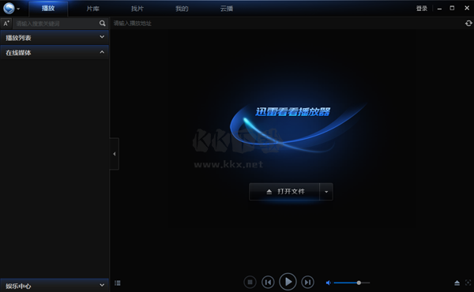Click the A+ font icon
The width and height of the screenshot is (474, 292).
click(6, 23)
